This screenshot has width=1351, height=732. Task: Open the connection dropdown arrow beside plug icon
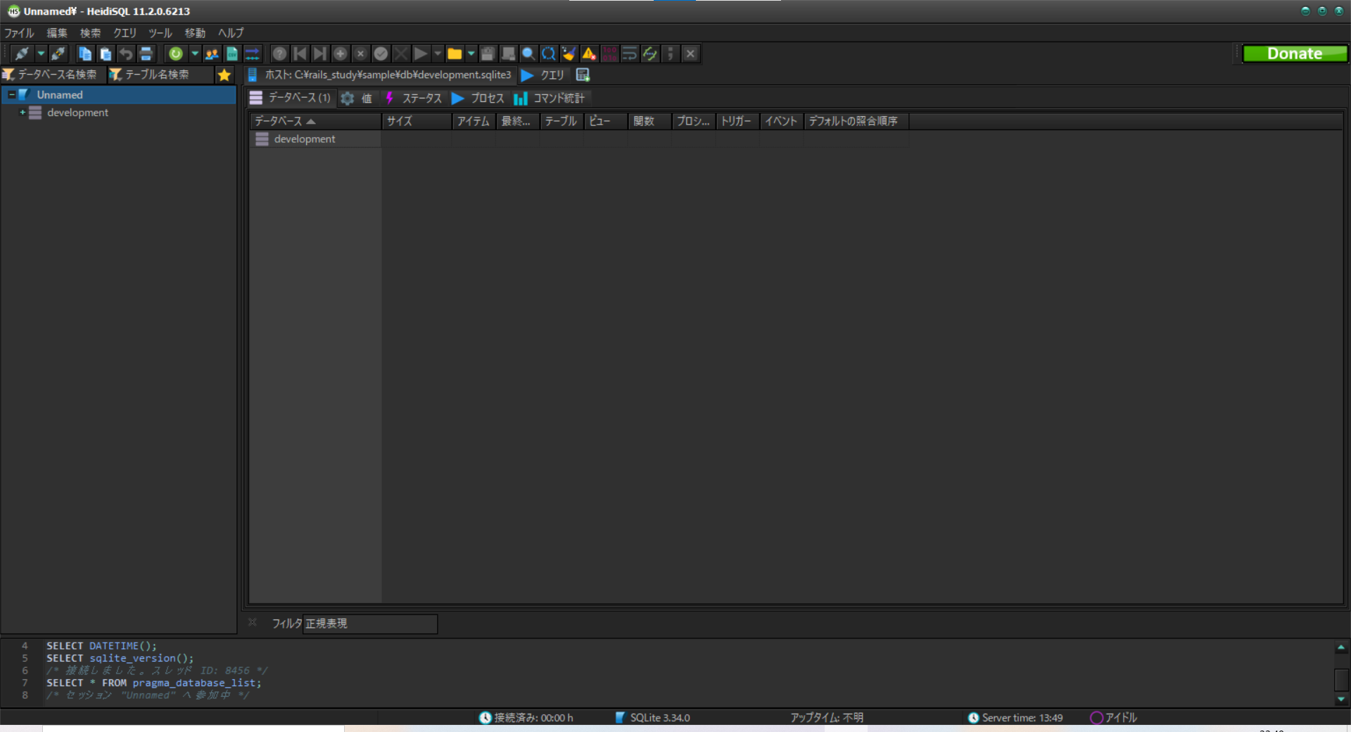(x=41, y=53)
